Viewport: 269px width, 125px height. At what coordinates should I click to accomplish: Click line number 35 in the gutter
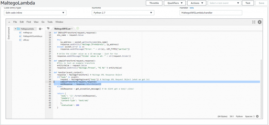[x=50, y=72]
